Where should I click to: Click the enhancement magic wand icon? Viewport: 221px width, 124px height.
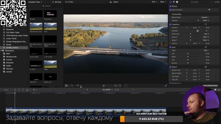point(72,85)
